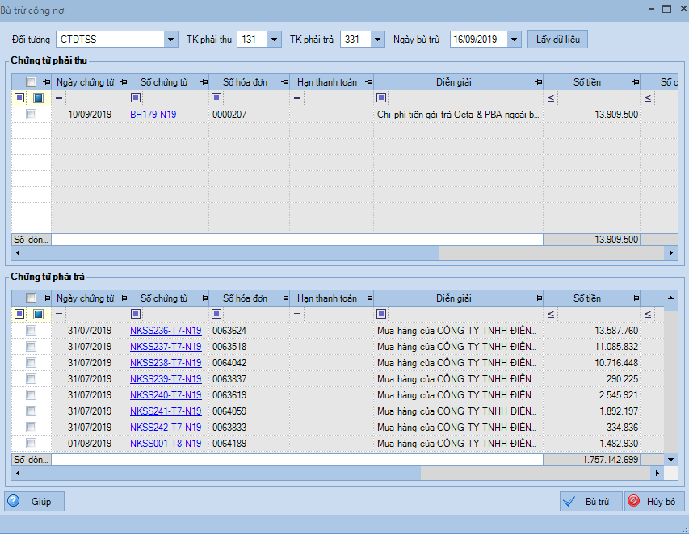Screen dimensions: 689x534
Task: Check the select-all box in payables grid header
Action: (31, 298)
